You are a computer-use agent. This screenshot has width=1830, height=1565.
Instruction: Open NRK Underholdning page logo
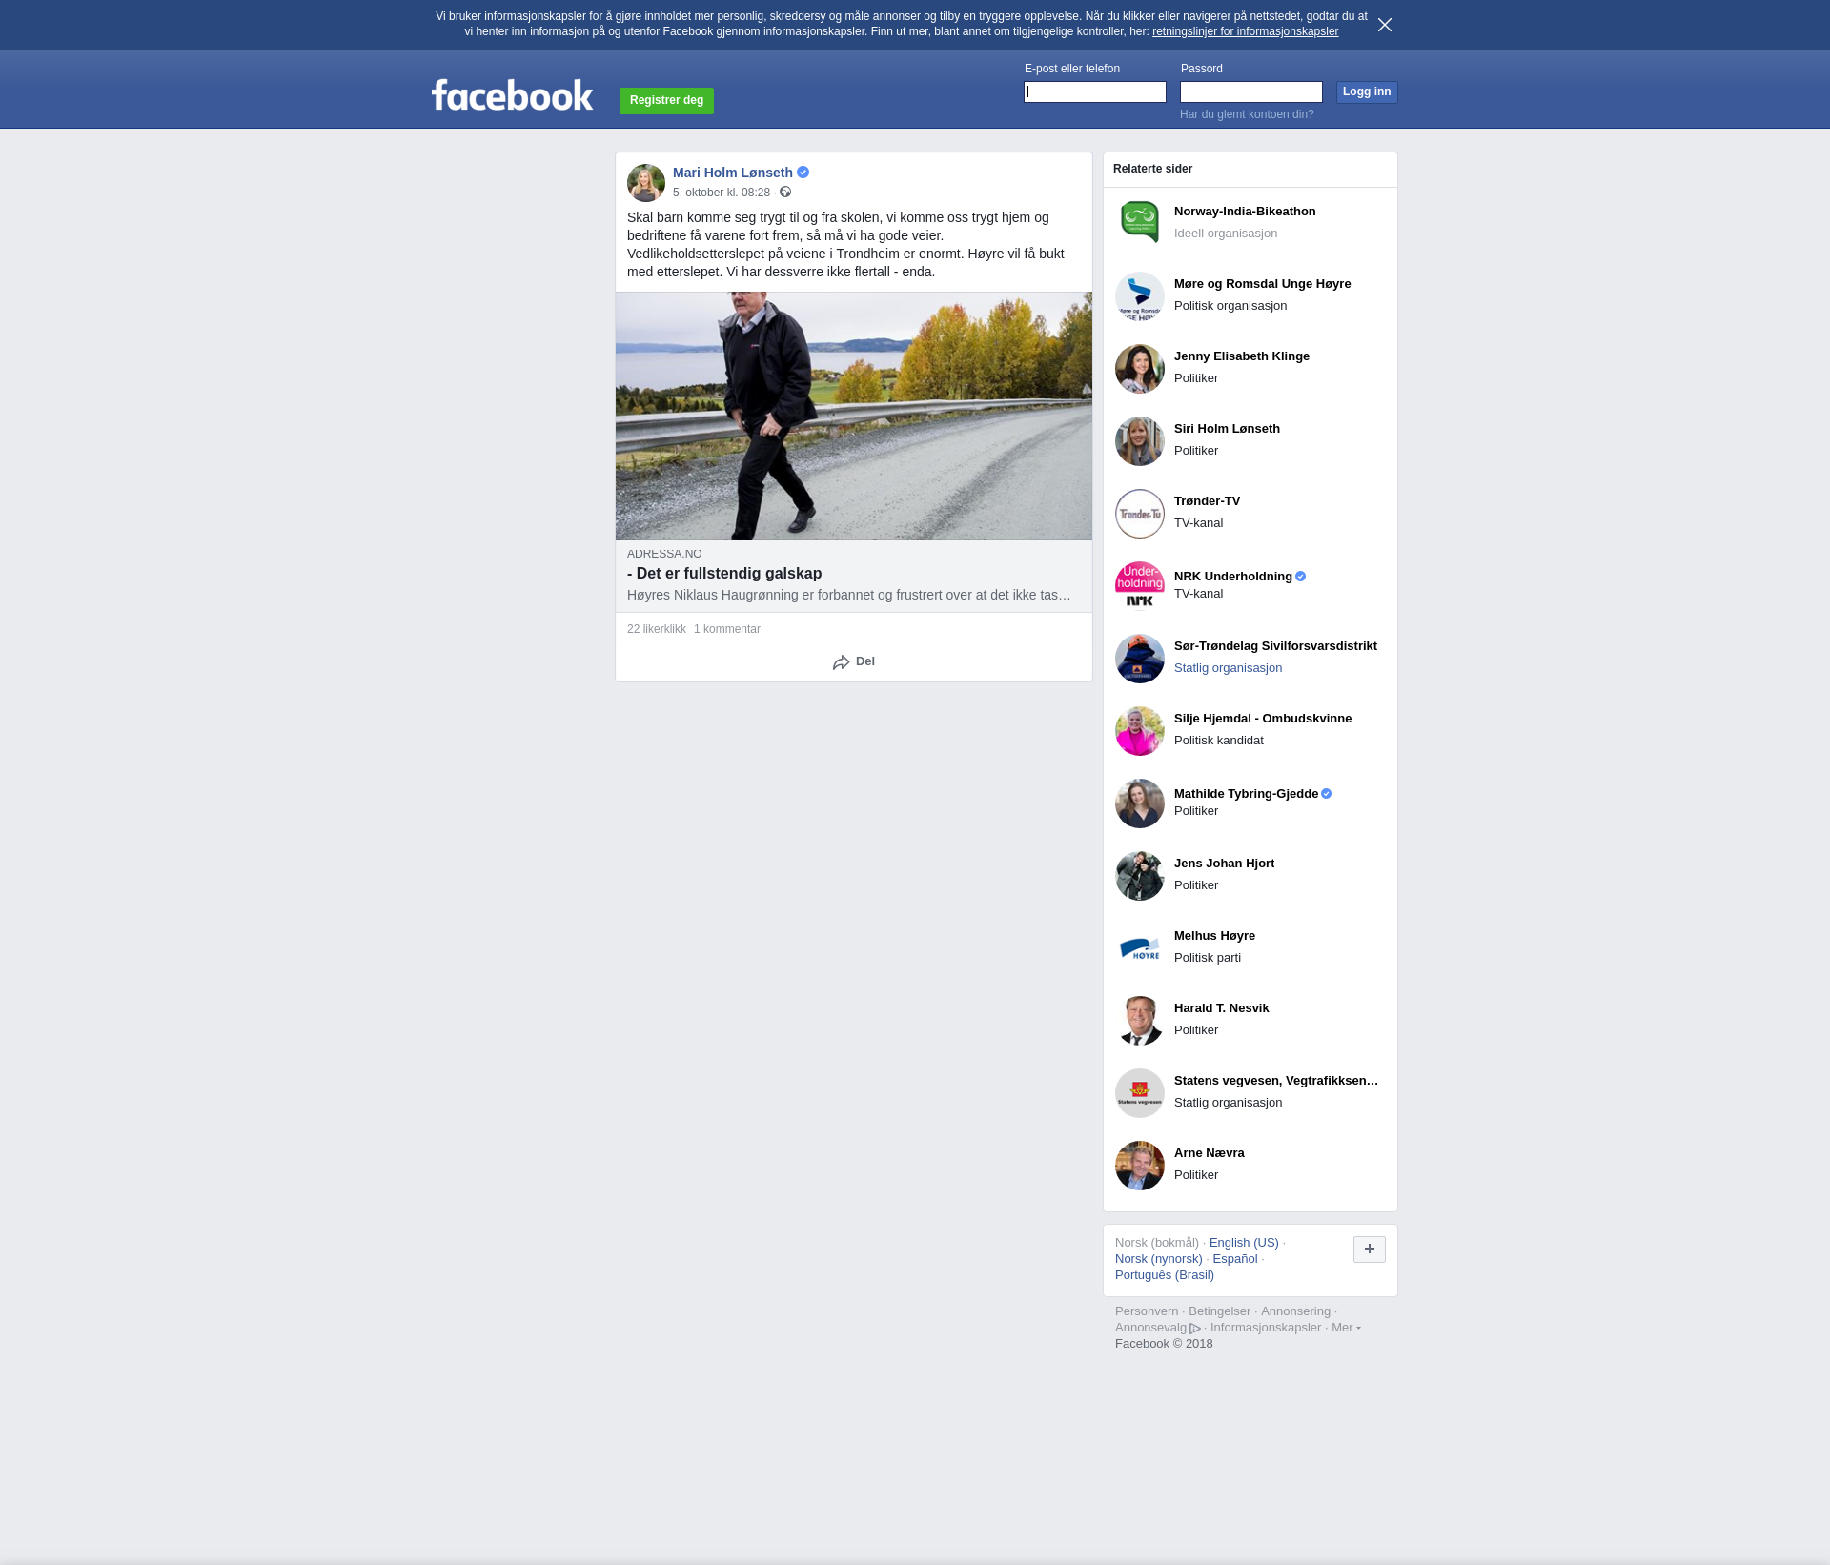click(1139, 585)
